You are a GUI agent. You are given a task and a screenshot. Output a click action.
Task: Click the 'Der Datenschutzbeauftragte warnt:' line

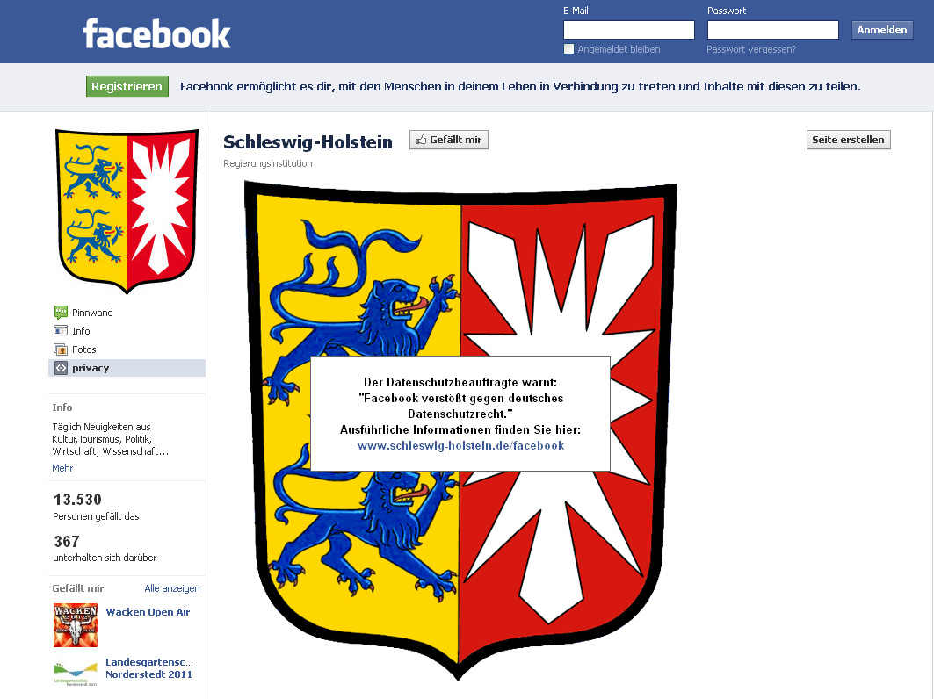click(x=460, y=382)
